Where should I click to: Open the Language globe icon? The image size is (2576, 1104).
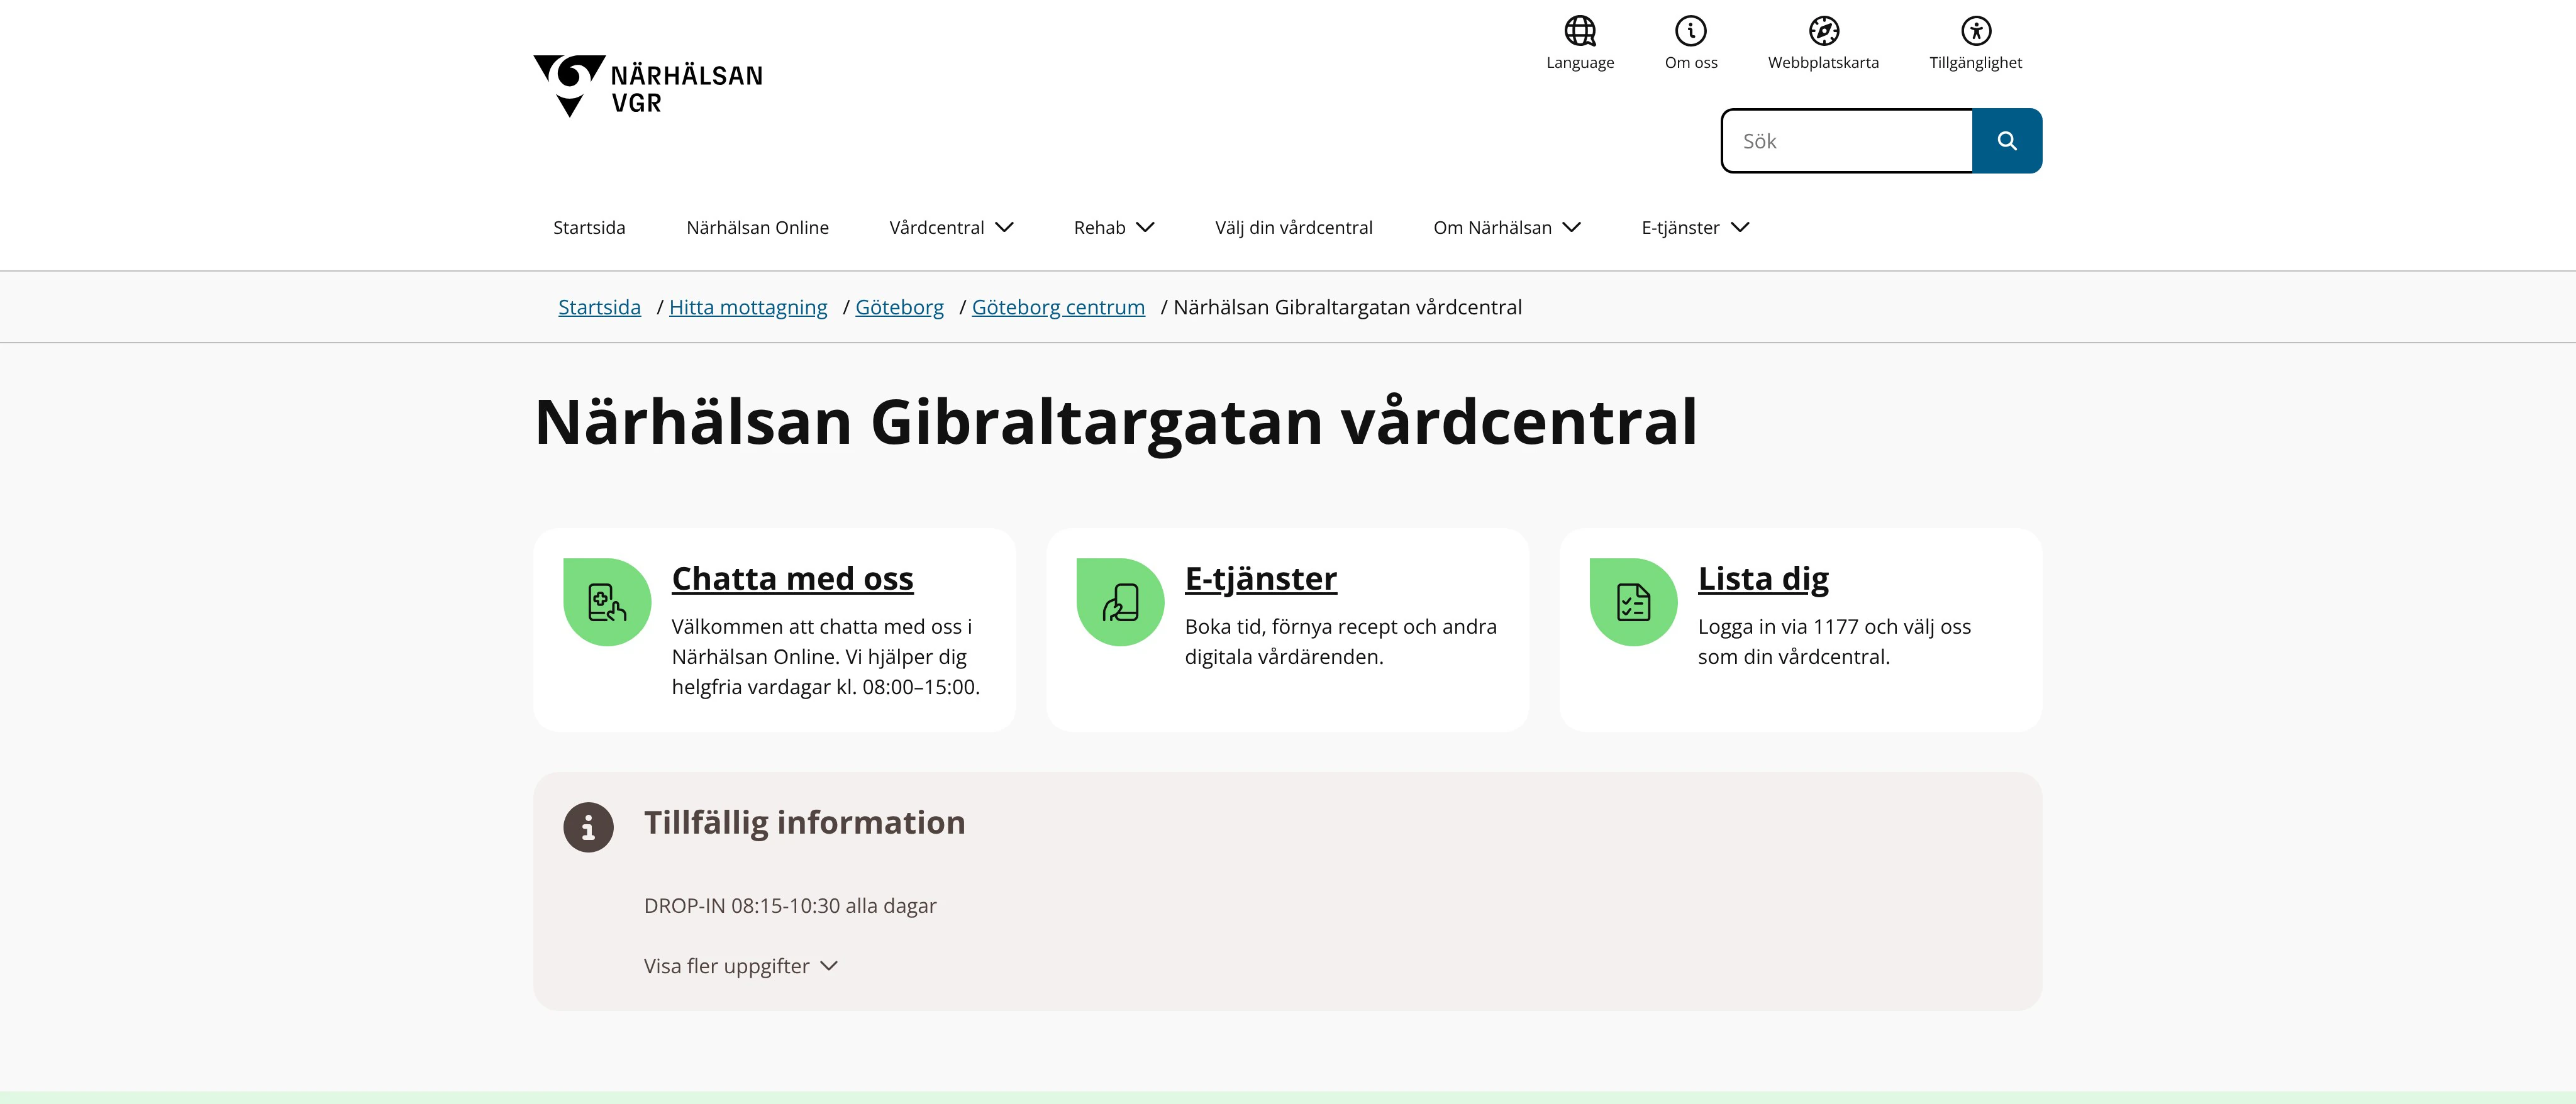(x=1580, y=31)
